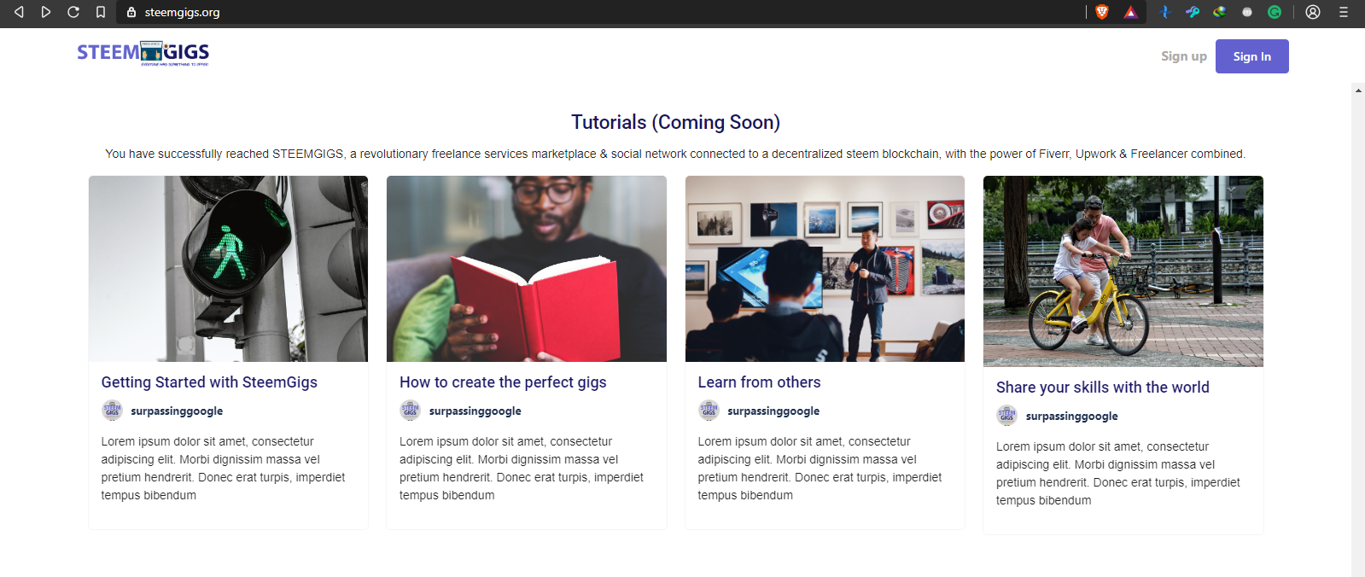Click the blue pinwheel extension icon
1365x577 pixels.
tap(1164, 12)
